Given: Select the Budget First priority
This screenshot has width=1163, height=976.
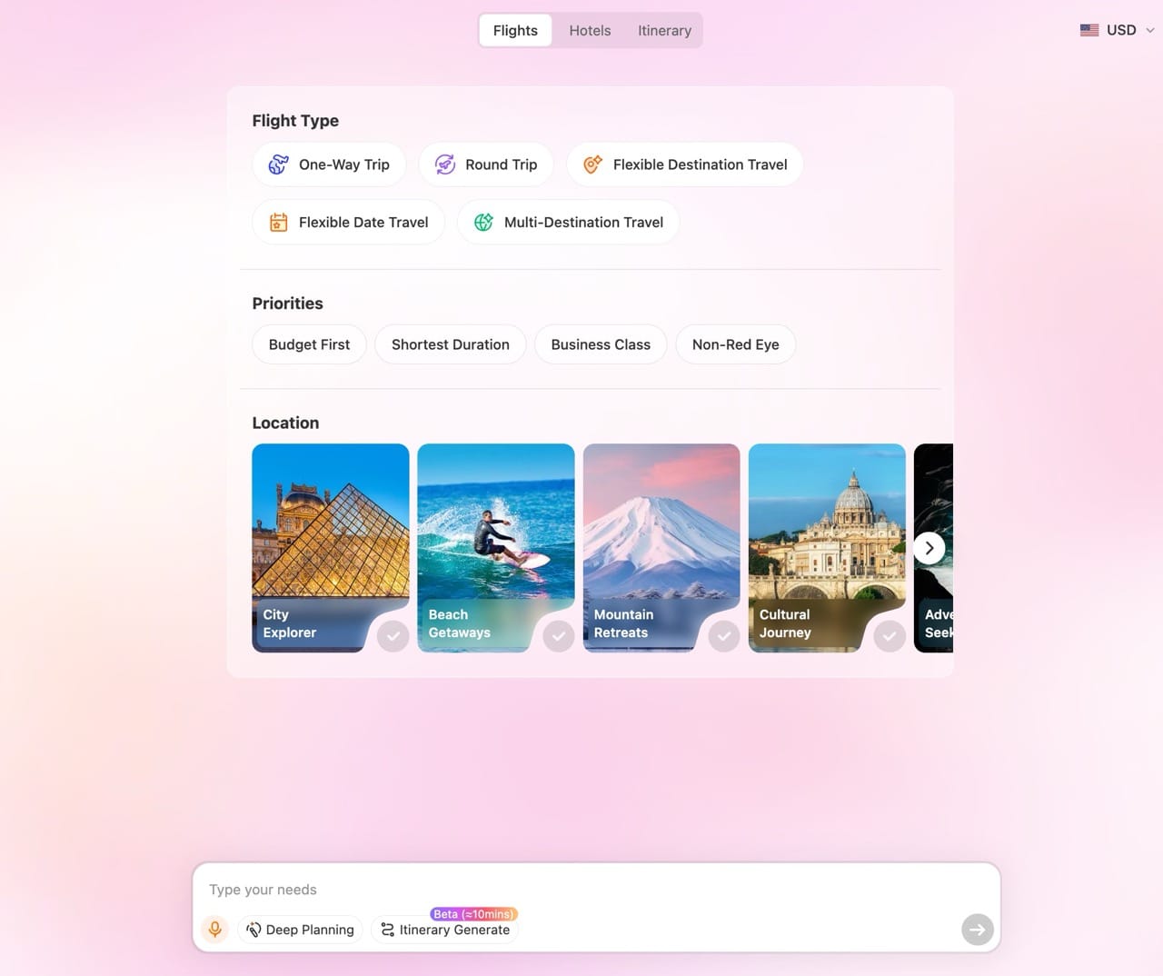Looking at the screenshot, I should [x=309, y=344].
